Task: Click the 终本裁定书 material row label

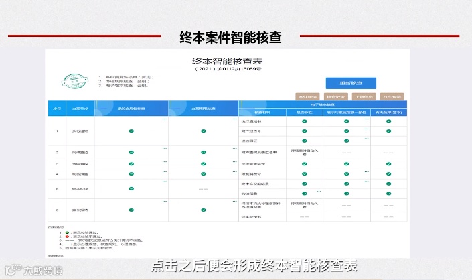Action: (x=251, y=217)
